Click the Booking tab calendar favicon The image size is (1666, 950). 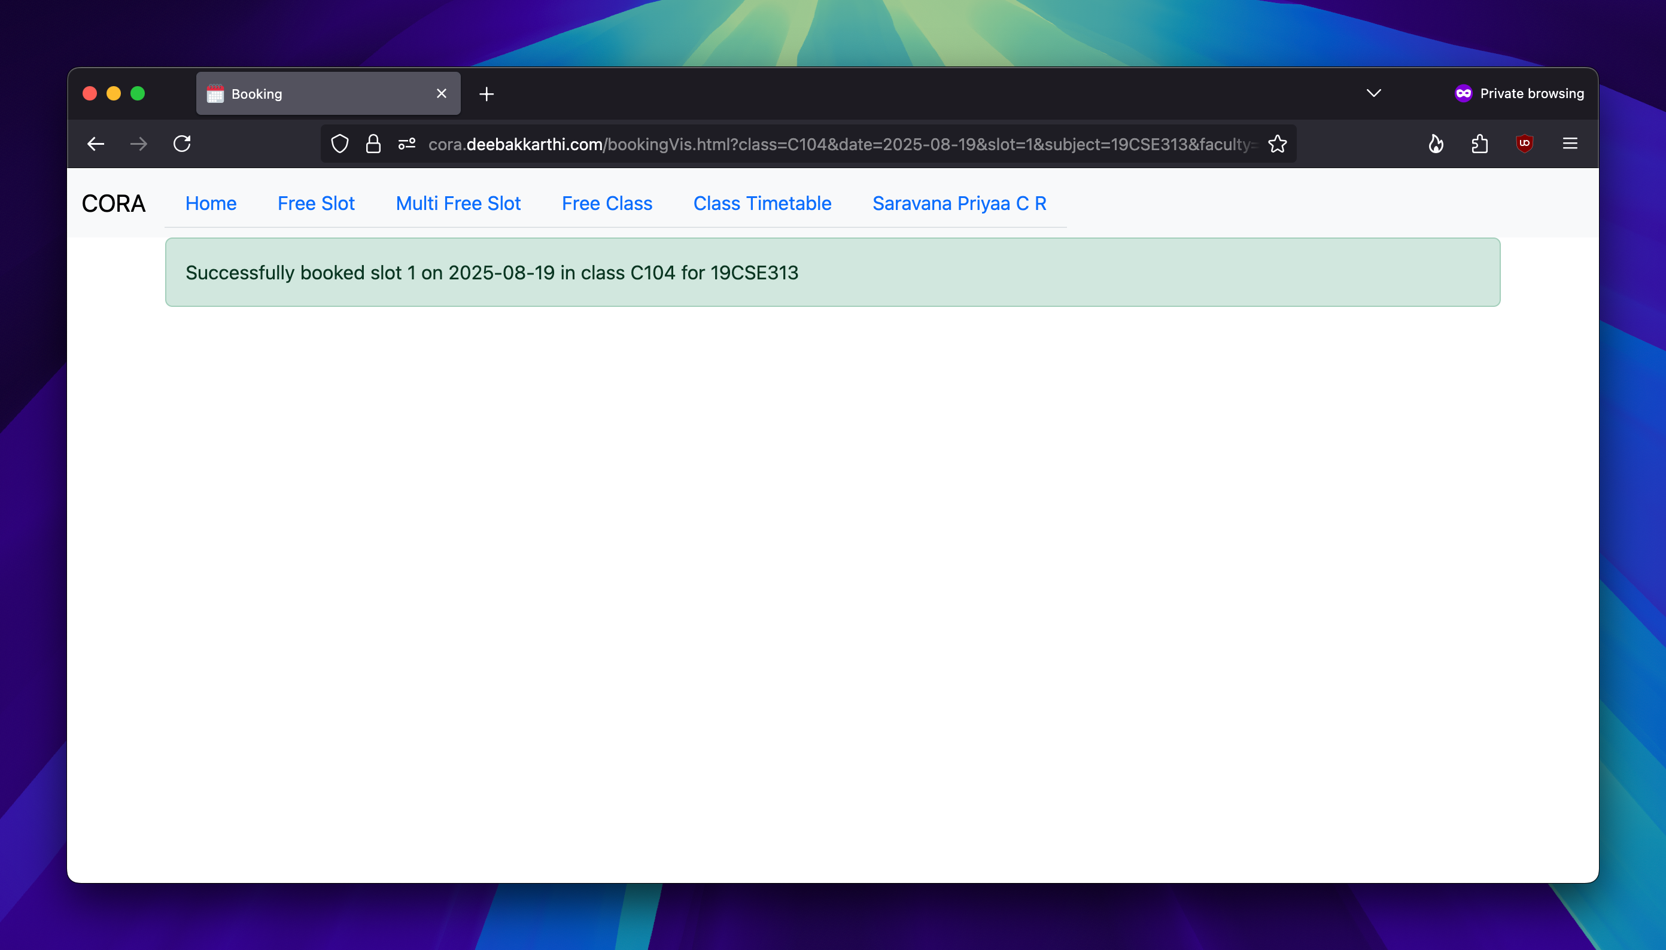[x=215, y=93]
